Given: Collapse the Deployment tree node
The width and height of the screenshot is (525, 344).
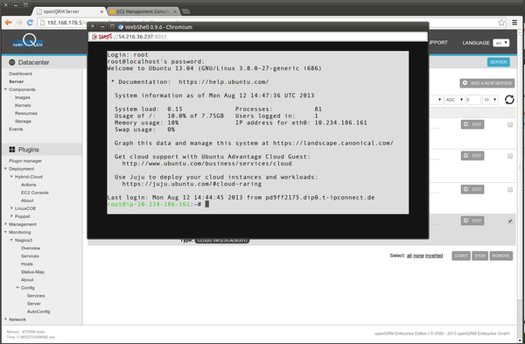Looking at the screenshot, I should point(6,169).
